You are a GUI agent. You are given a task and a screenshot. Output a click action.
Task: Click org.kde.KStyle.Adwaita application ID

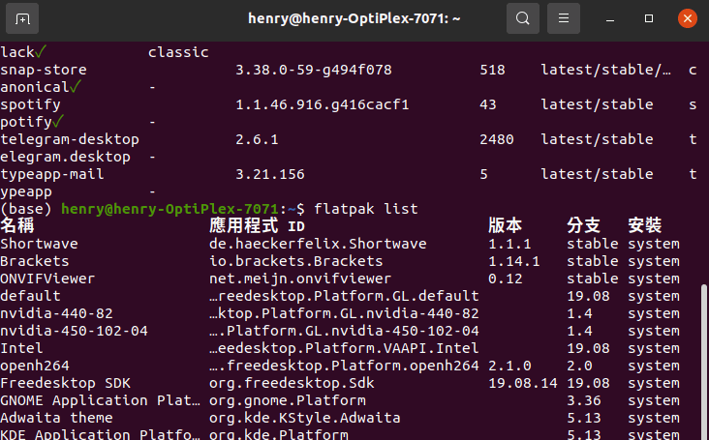(x=305, y=418)
